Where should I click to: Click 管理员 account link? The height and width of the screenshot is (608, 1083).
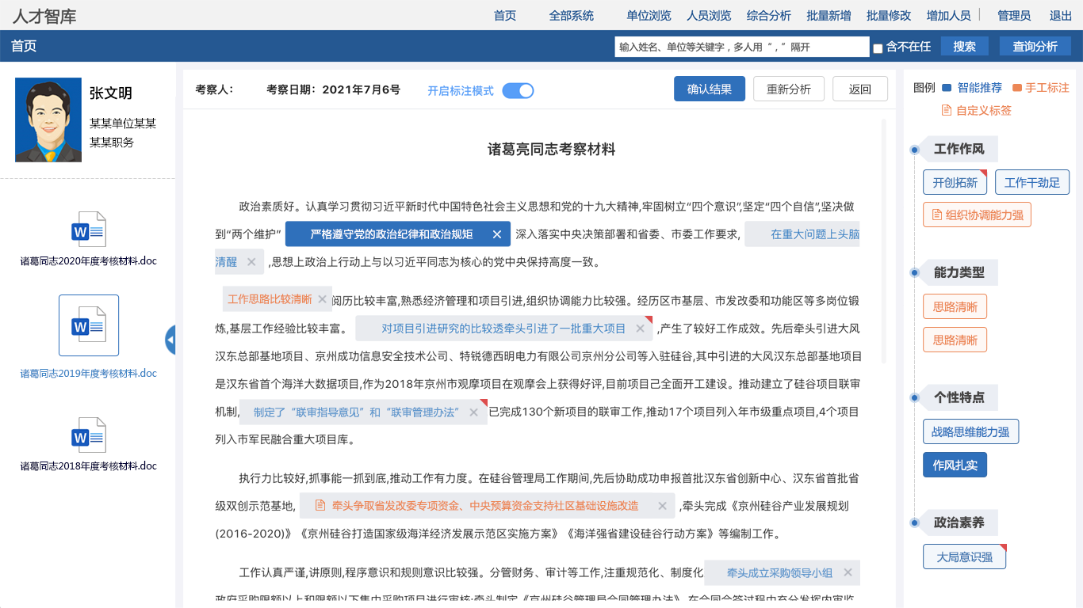tap(1014, 16)
